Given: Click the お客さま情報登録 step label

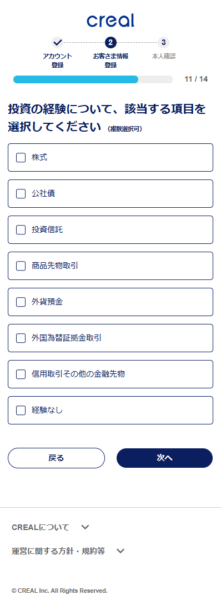Looking at the screenshot, I should pos(110,61).
